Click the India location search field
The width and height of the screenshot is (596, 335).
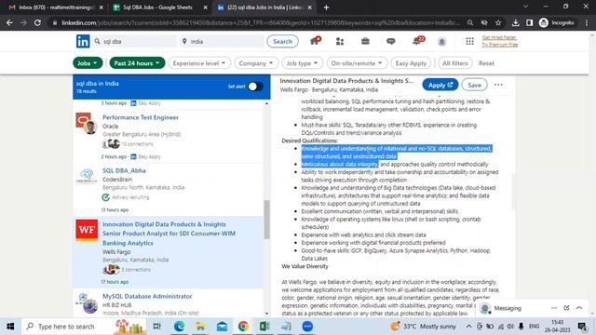222,41
